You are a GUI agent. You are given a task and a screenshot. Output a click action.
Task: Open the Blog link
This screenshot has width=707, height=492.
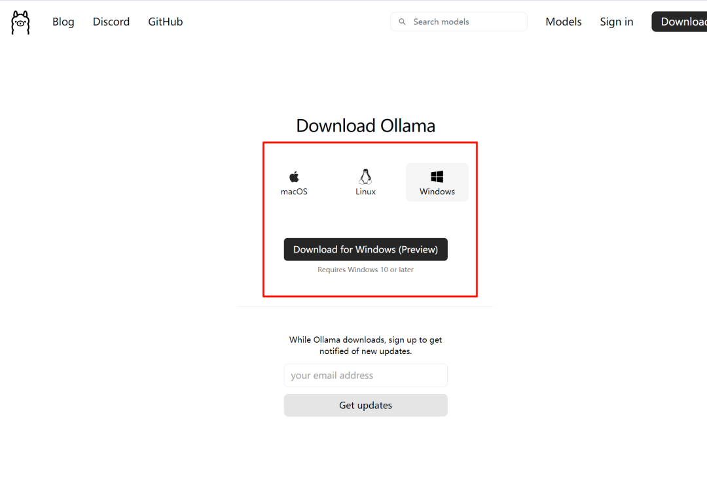[63, 22]
